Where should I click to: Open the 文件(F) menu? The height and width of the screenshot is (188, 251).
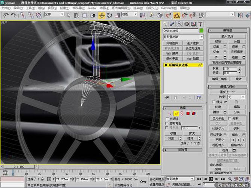tap(6, 8)
